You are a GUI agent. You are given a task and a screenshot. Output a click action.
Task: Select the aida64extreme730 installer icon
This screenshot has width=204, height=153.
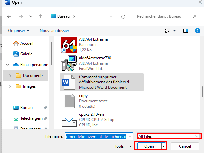(x=69, y=63)
